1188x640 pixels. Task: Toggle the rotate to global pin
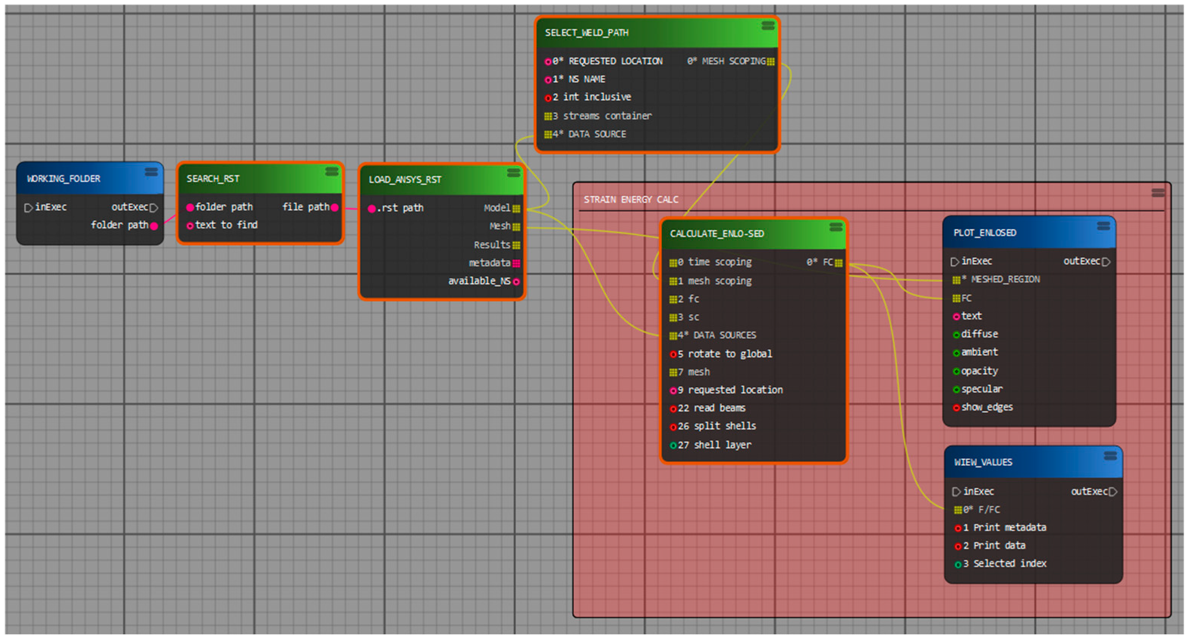click(673, 354)
